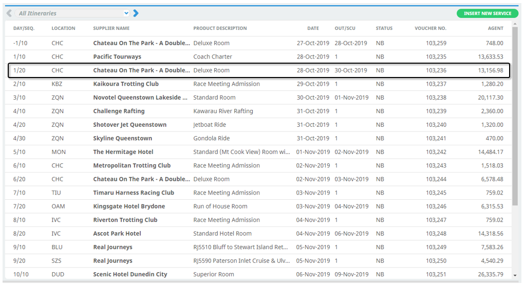Click KBZ location cell
This screenshot has width=524, height=285.
[x=57, y=84]
